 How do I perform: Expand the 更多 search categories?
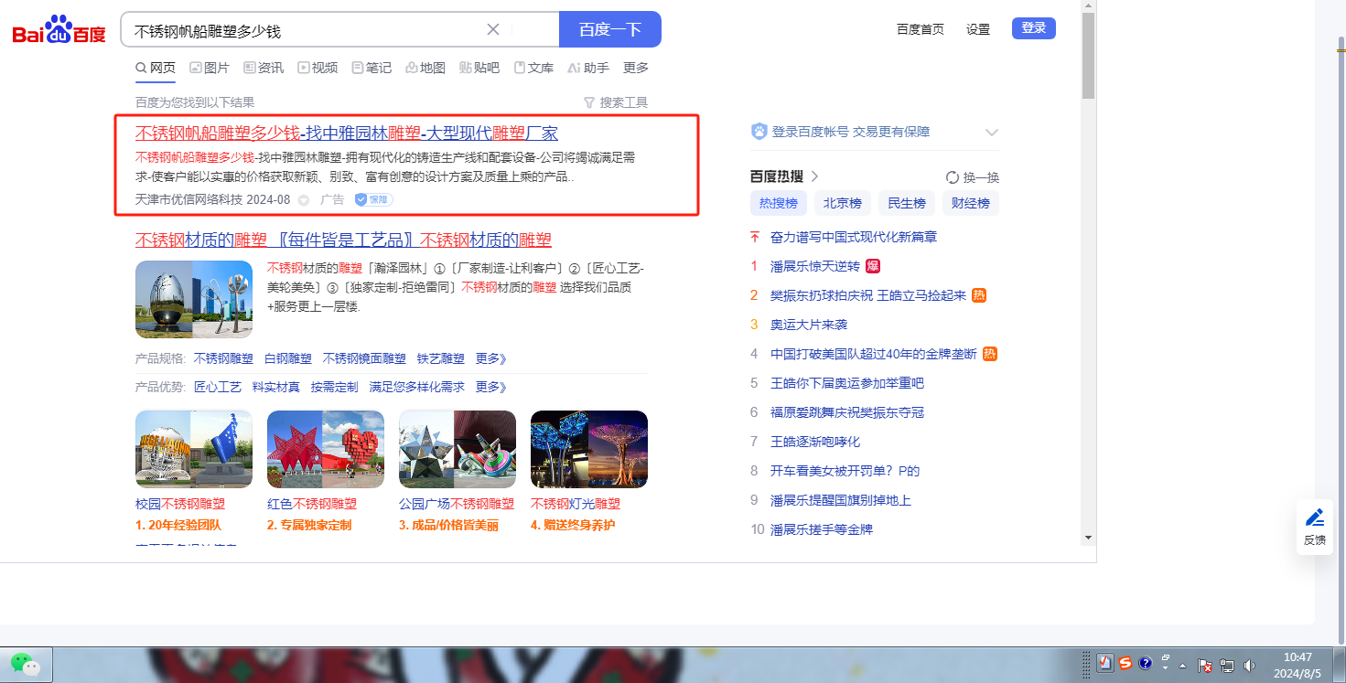(x=636, y=68)
